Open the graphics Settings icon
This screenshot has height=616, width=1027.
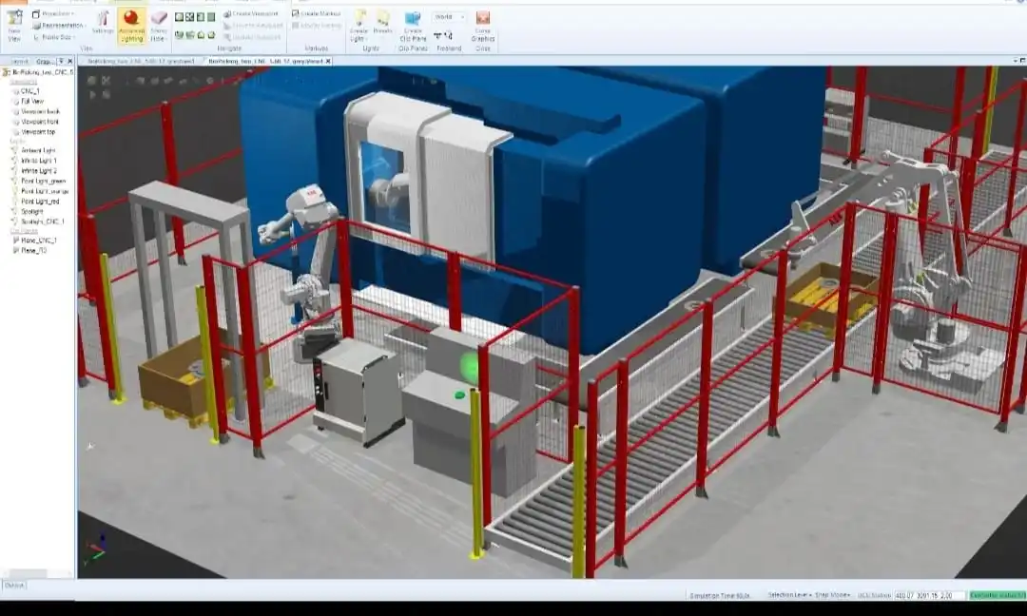tap(103, 23)
